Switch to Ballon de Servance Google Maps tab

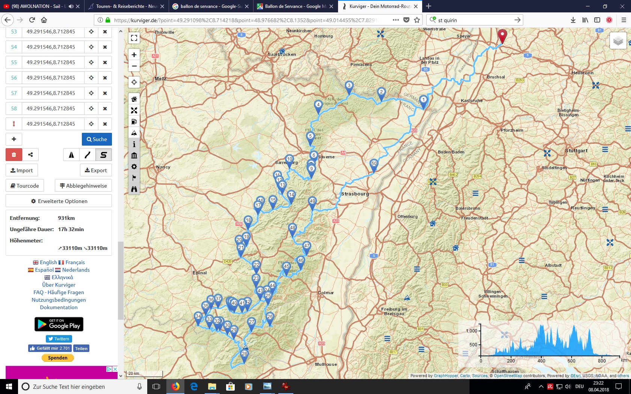tap(296, 6)
